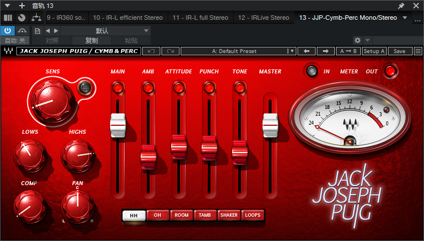Screen dimensions: 424x241
Task: Add a new plugin with the plus icon
Action: coord(22,6)
